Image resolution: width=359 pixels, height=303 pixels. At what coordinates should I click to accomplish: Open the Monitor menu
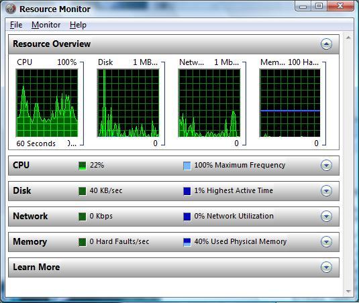click(x=46, y=25)
